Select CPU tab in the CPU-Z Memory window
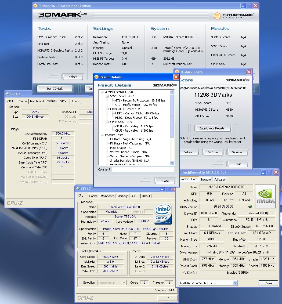 tap(10, 101)
